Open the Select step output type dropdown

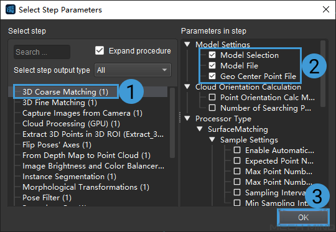133,70
